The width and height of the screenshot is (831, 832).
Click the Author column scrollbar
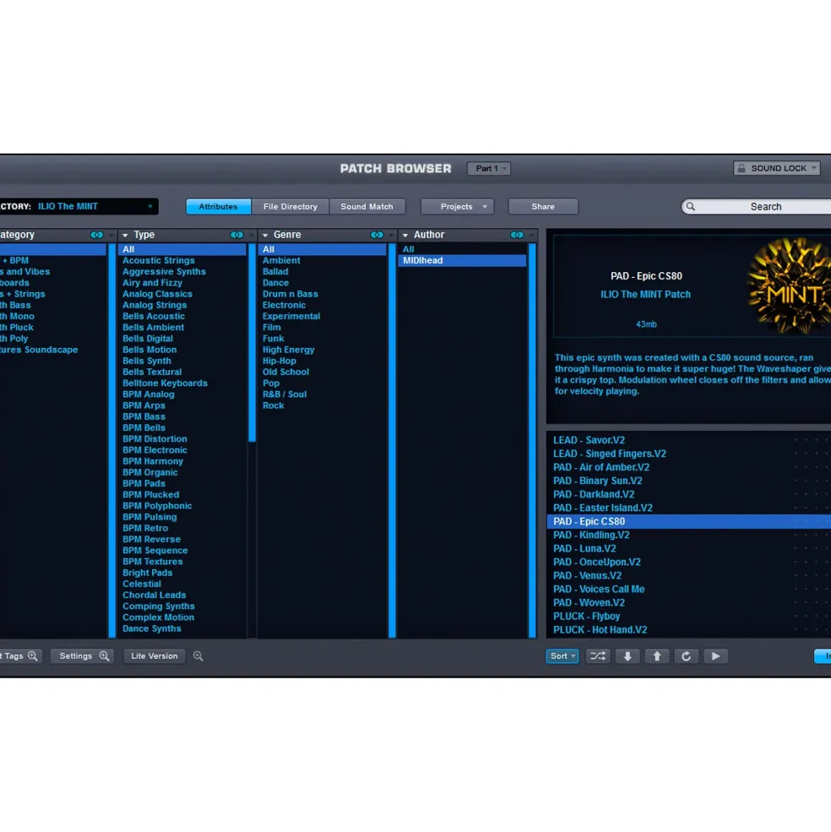coord(532,440)
